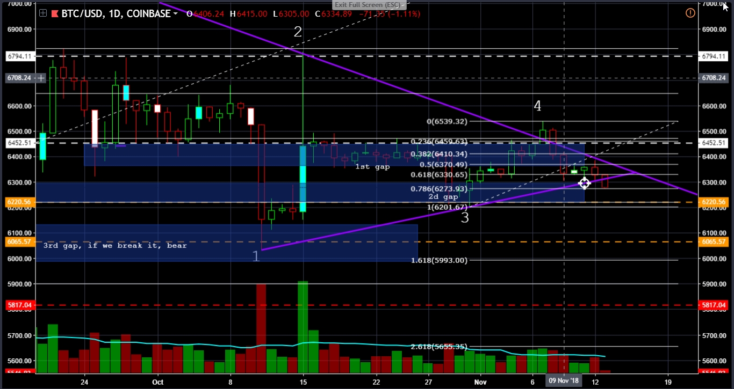Select Fibonacci label 0.618(6330.65)
This screenshot has height=389, width=734.
[438, 175]
